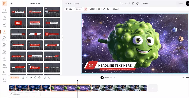Click the screen record icon
189x98 pixels.
pos(133,3)
